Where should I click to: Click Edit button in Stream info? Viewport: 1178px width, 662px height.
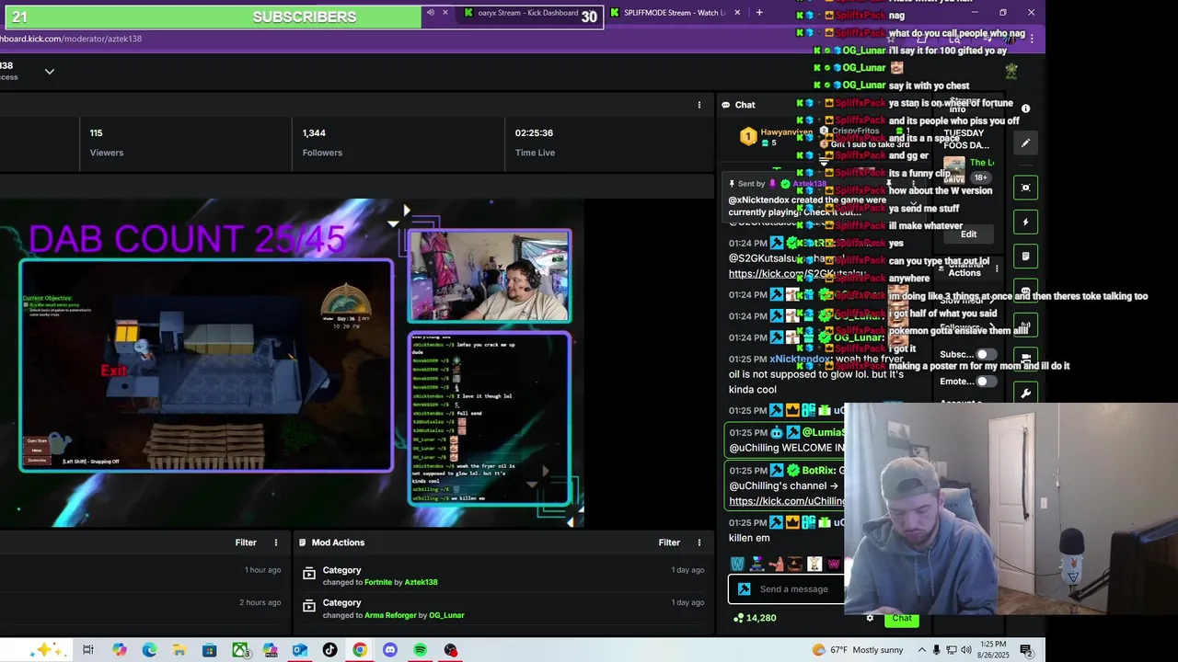tap(968, 234)
